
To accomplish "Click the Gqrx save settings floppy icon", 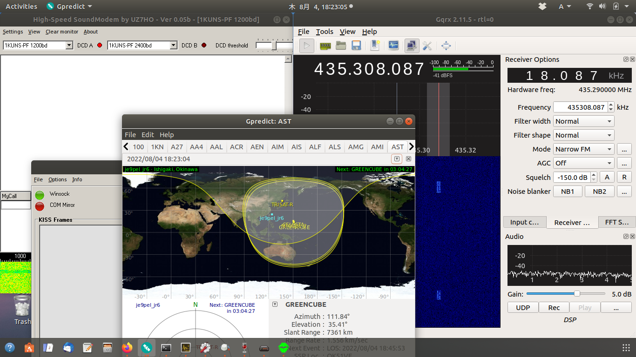I will (357, 46).
